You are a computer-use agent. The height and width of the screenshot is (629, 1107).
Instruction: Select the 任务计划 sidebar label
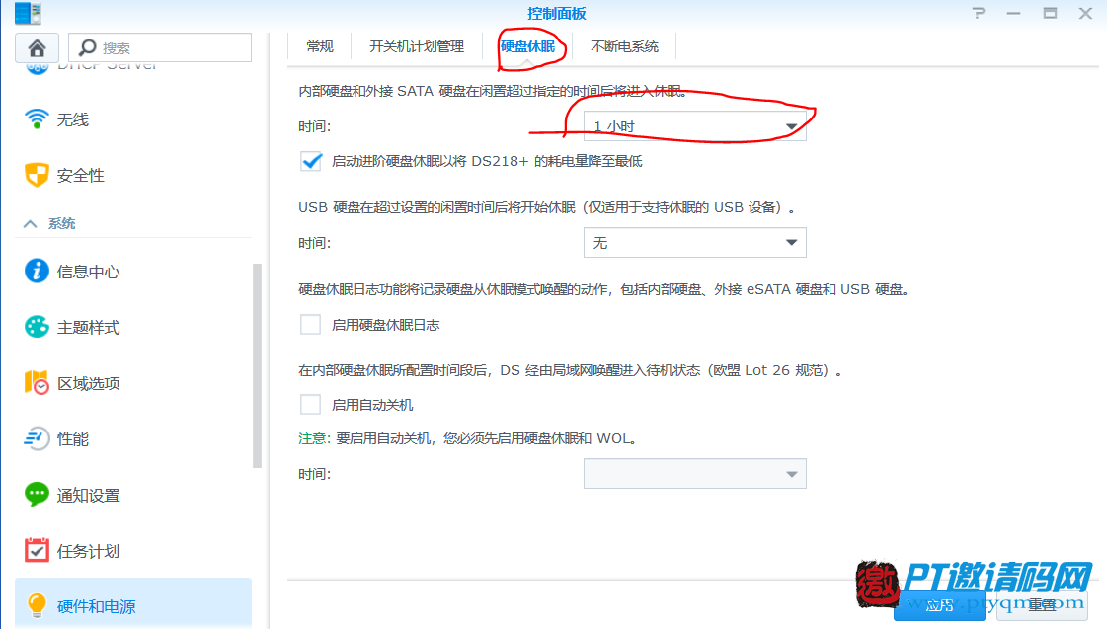click(x=88, y=551)
